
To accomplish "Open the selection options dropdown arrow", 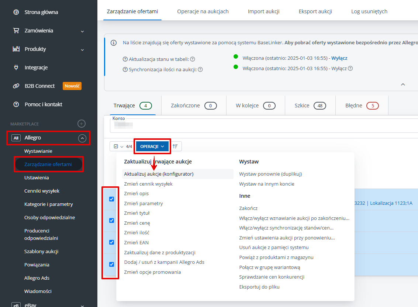I will pyautogui.click(x=122, y=147).
